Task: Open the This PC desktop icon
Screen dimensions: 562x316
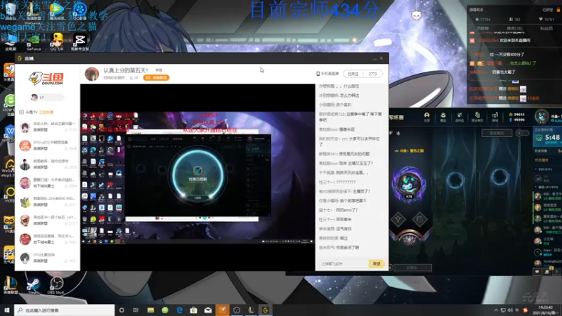Action: click(11, 41)
